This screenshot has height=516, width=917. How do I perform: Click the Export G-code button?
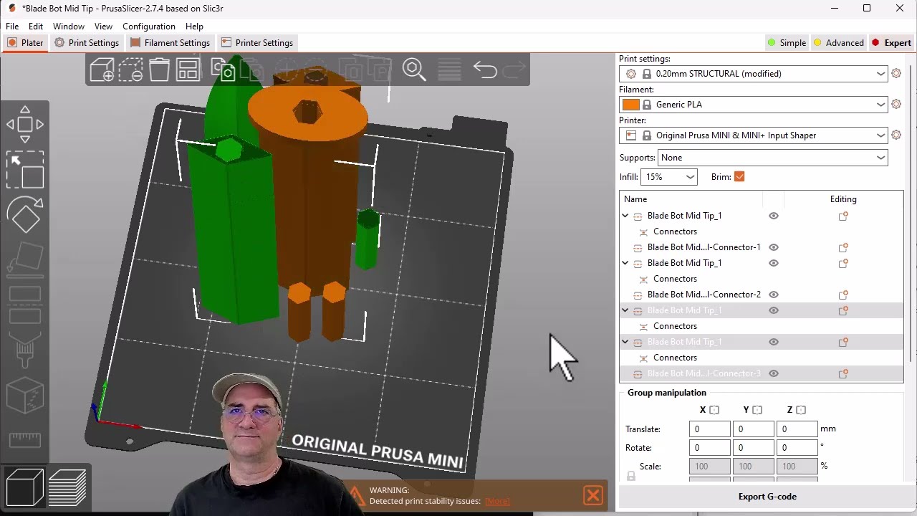click(767, 497)
